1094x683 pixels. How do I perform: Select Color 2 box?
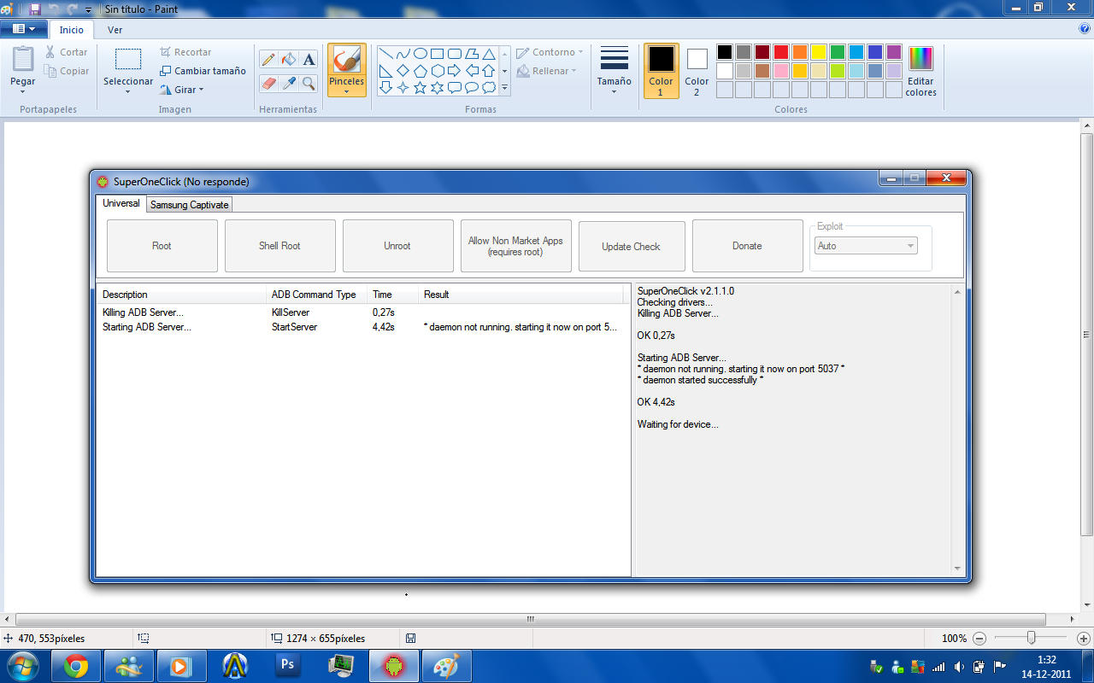click(697, 71)
